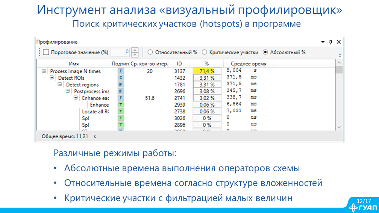Collapse the Detect regions tree node
379x213 pixels.
tap(60, 85)
